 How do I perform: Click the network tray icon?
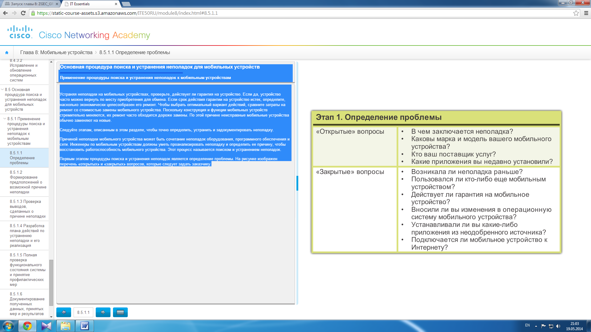click(551, 326)
